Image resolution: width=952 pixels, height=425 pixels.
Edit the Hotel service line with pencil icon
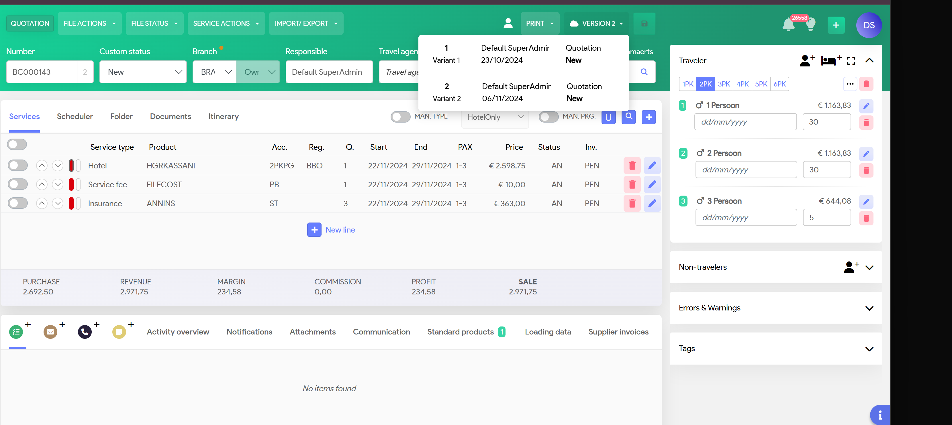pyautogui.click(x=652, y=166)
